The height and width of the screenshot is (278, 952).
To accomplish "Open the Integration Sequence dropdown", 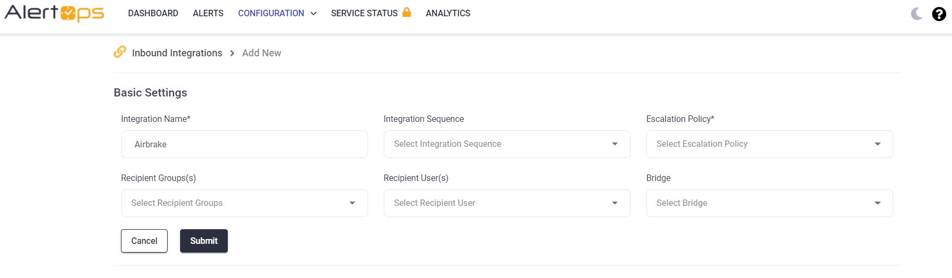I will [507, 144].
